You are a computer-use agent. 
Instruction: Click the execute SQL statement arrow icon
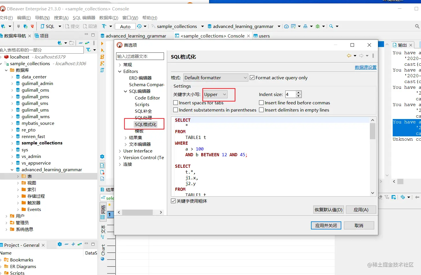(x=102, y=44)
